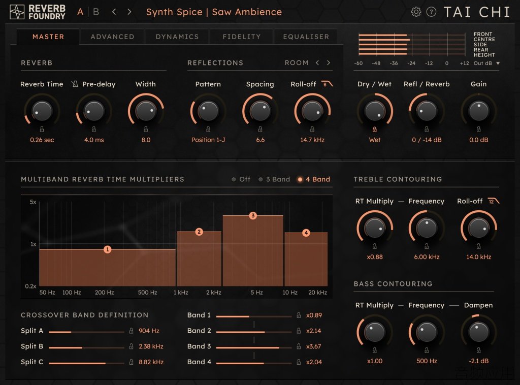Select band 2 handle in graph

tap(199, 232)
